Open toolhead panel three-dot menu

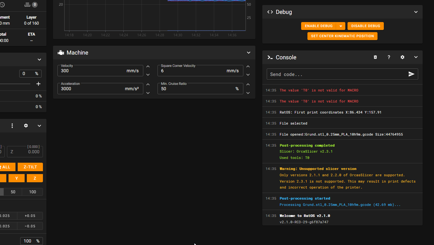point(12,126)
